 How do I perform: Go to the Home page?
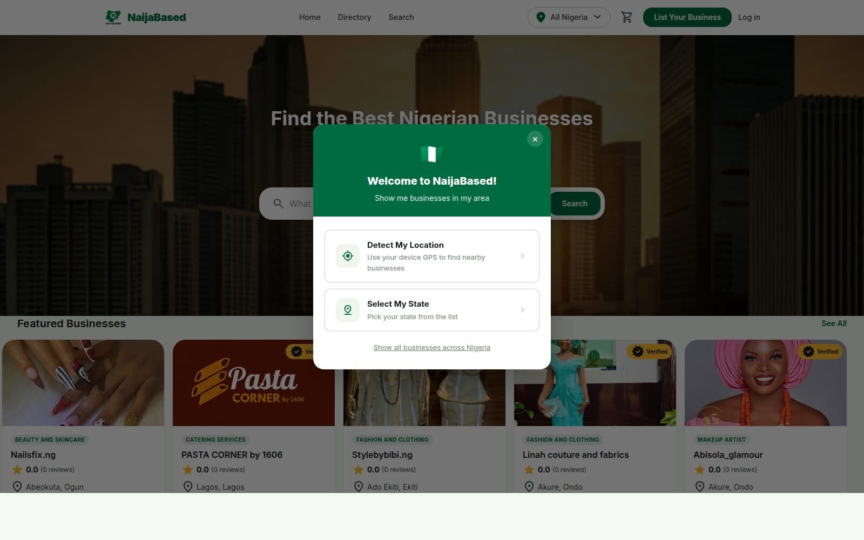point(310,17)
